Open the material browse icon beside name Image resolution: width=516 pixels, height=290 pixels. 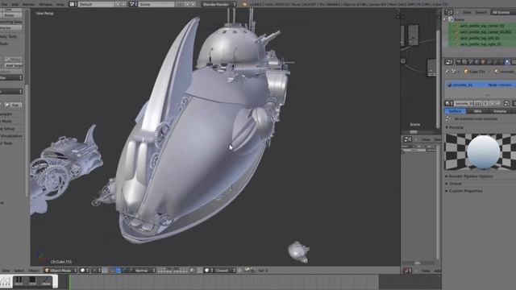click(449, 103)
